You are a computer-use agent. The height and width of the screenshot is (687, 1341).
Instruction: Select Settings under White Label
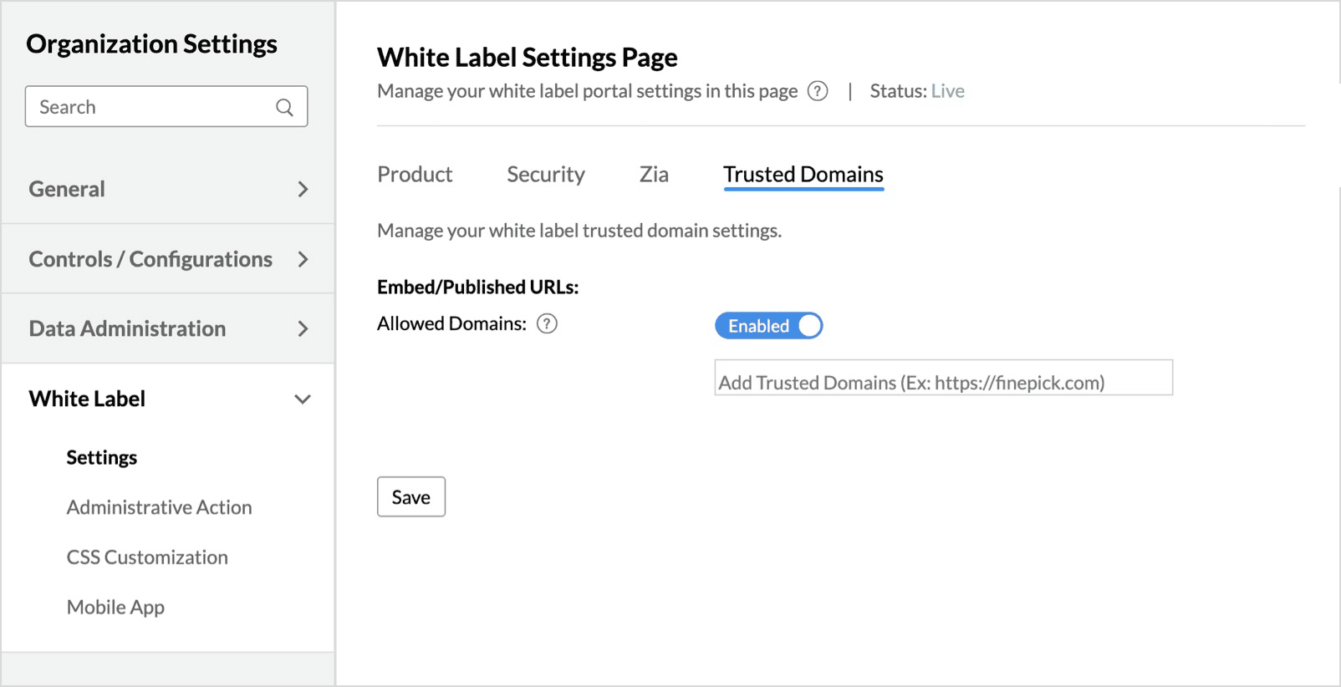[102, 458]
